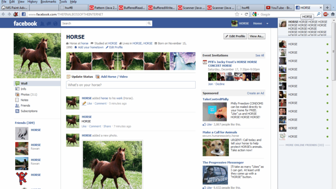
Task: Click the Google search engine icon
Action: click(255, 14)
